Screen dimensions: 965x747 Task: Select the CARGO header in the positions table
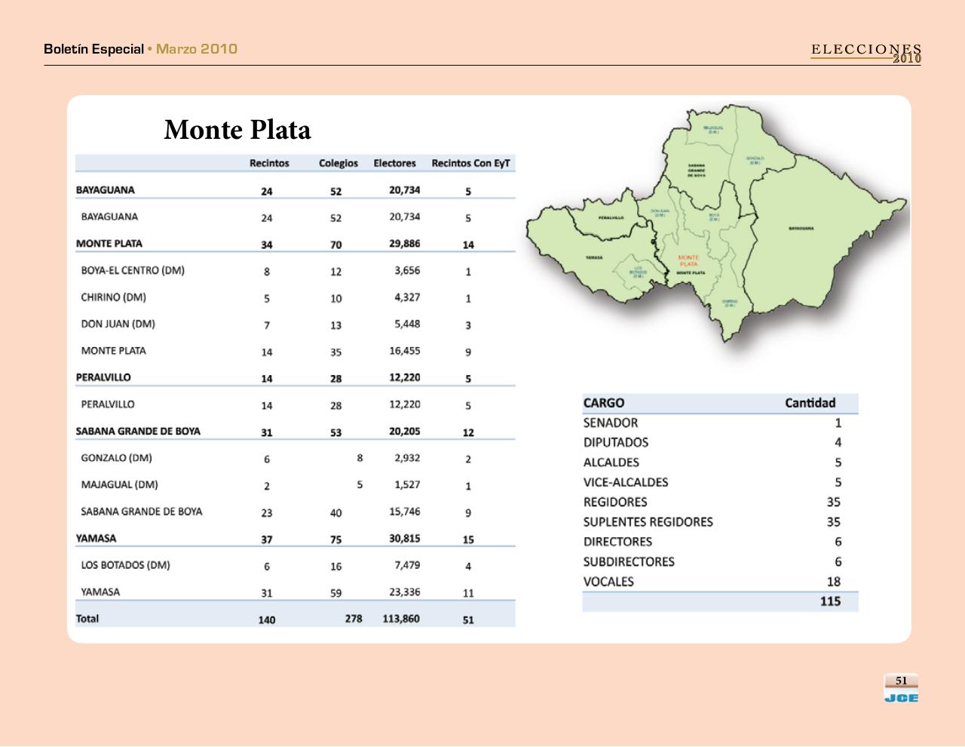(604, 403)
